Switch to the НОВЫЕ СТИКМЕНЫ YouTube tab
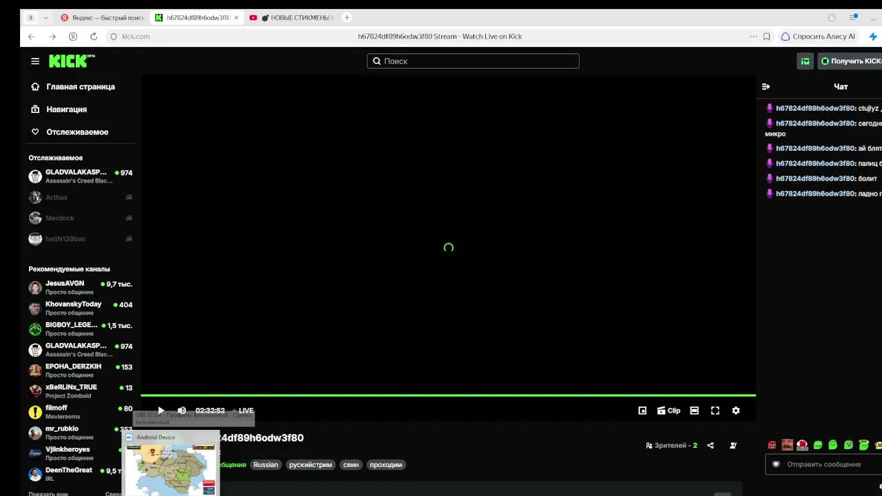The height and width of the screenshot is (496, 882). click(291, 18)
